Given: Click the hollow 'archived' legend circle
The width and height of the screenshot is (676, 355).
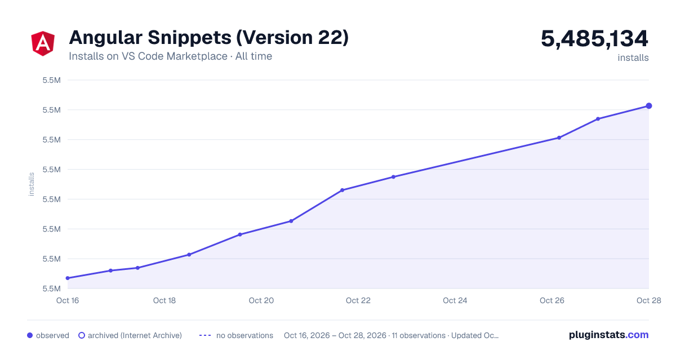Looking at the screenshot, I should click(81, 335).
